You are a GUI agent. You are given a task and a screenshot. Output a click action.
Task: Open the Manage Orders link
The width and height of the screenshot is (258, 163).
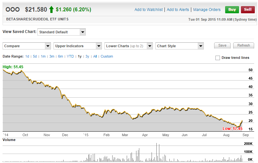(x=207, y=10)
